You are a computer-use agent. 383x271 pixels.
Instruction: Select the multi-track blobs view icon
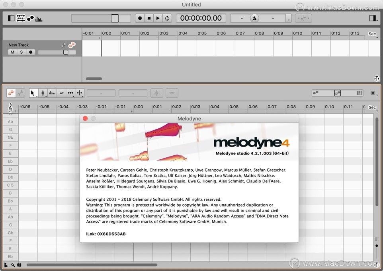click(360, 93)
